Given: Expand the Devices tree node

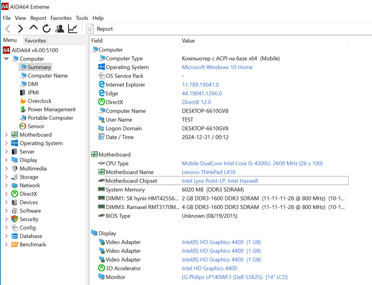Looking at the screenshot, I should point(6,202).
